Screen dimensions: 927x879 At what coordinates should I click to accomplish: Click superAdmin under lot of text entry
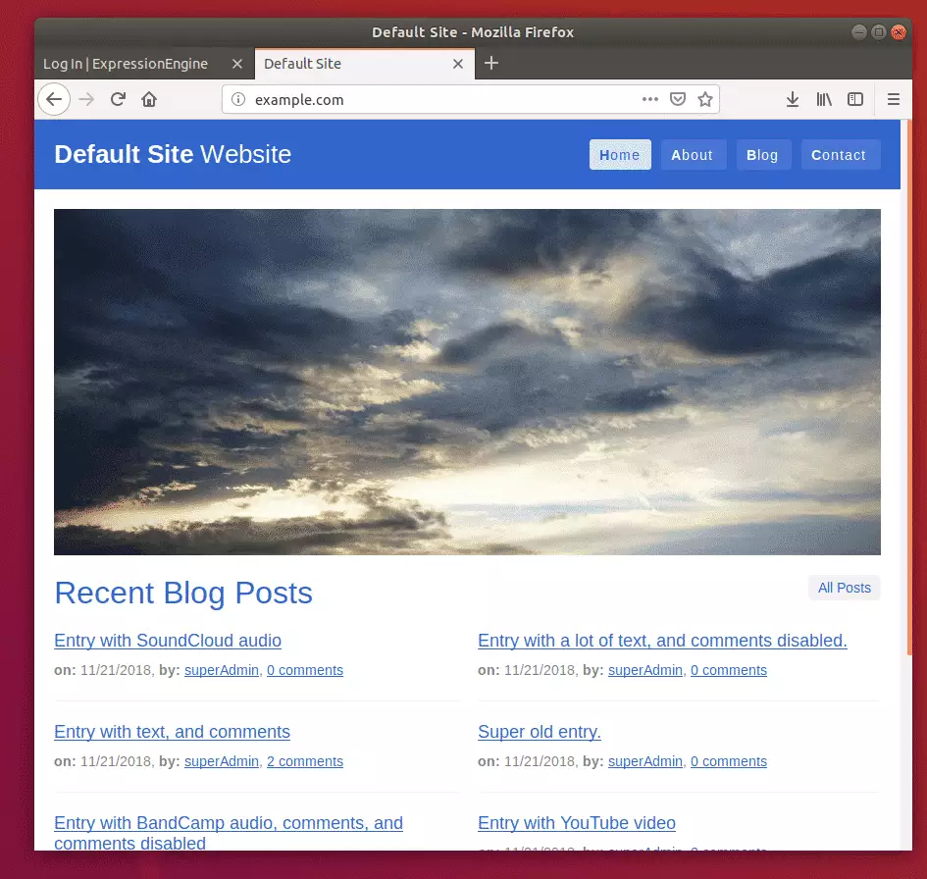[x=645, y=670]
